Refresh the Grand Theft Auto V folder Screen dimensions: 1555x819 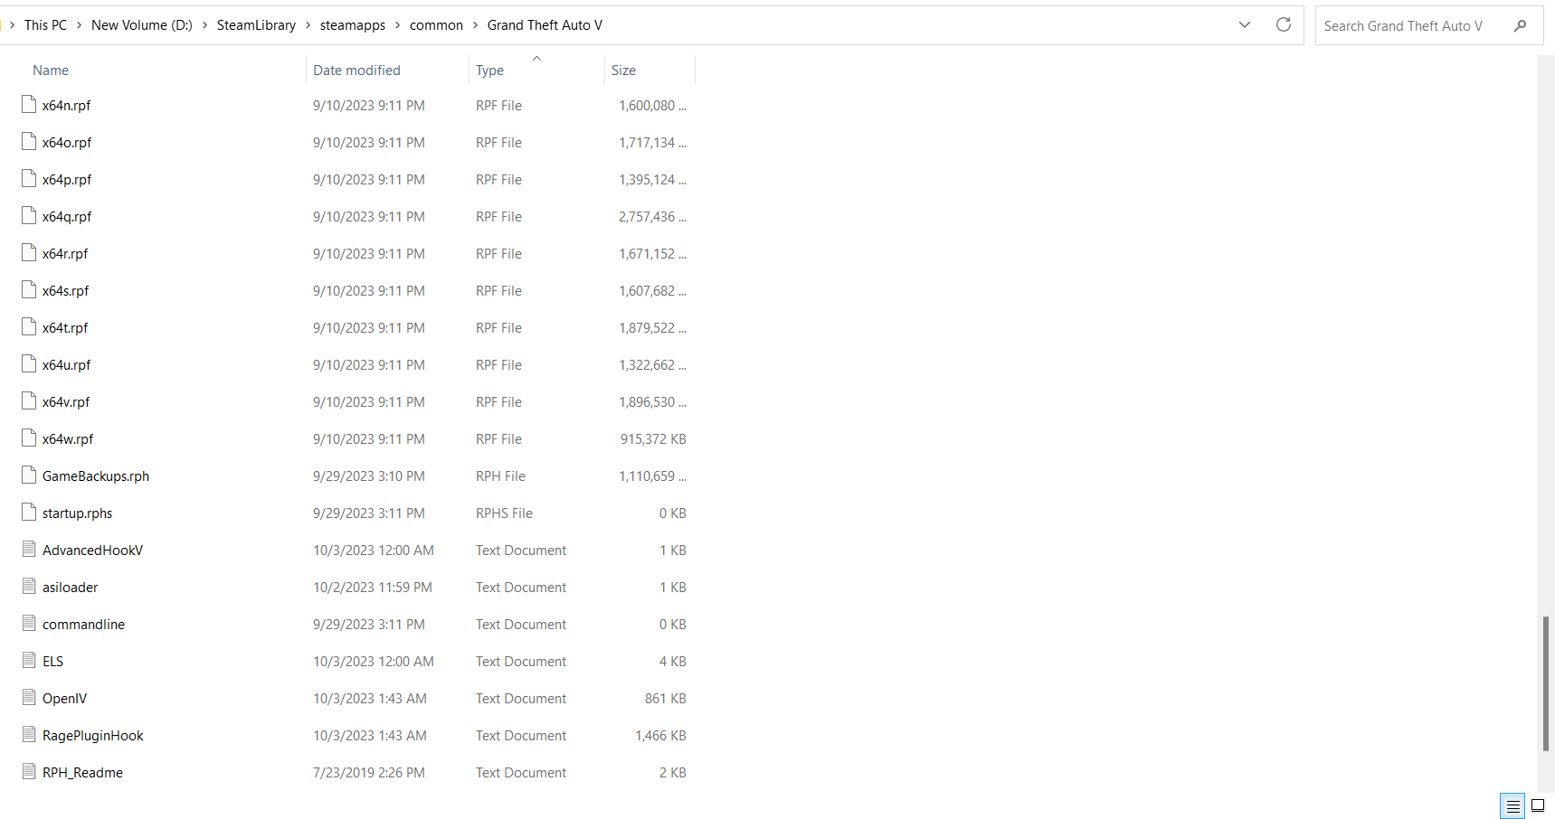click(x=1283, y=25)
